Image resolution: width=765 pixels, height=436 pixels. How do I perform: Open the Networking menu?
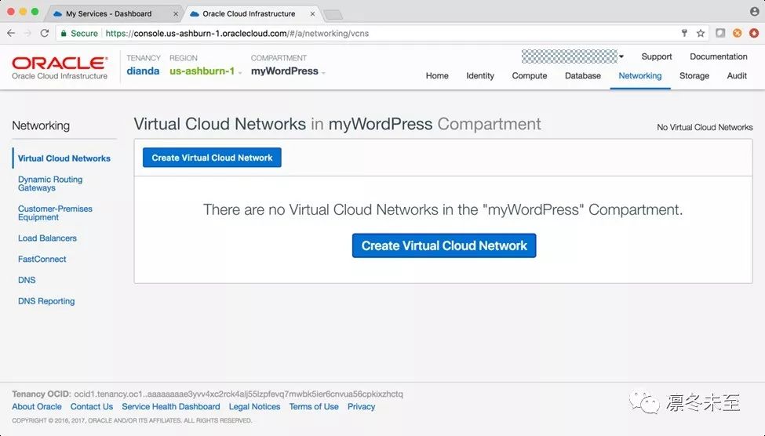click(x=640, y=75)
